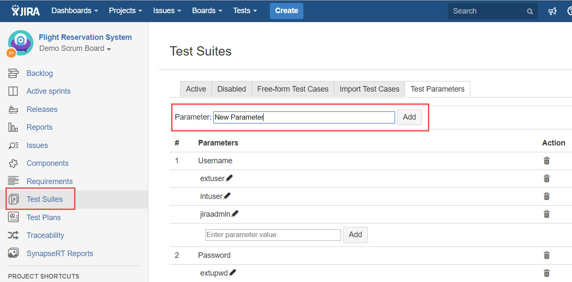Click the search magnifier icon
This screenshot has height=282, width=572.
coord(530,11)
